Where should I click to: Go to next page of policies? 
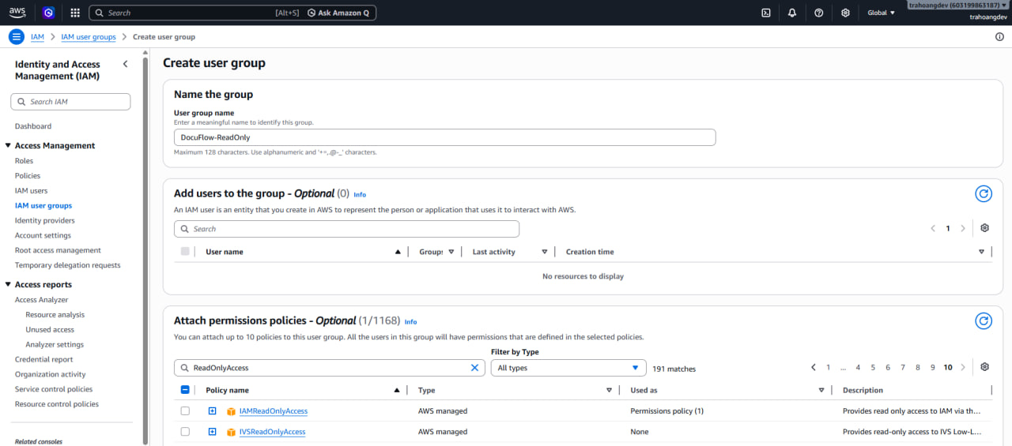coord(962,367)
